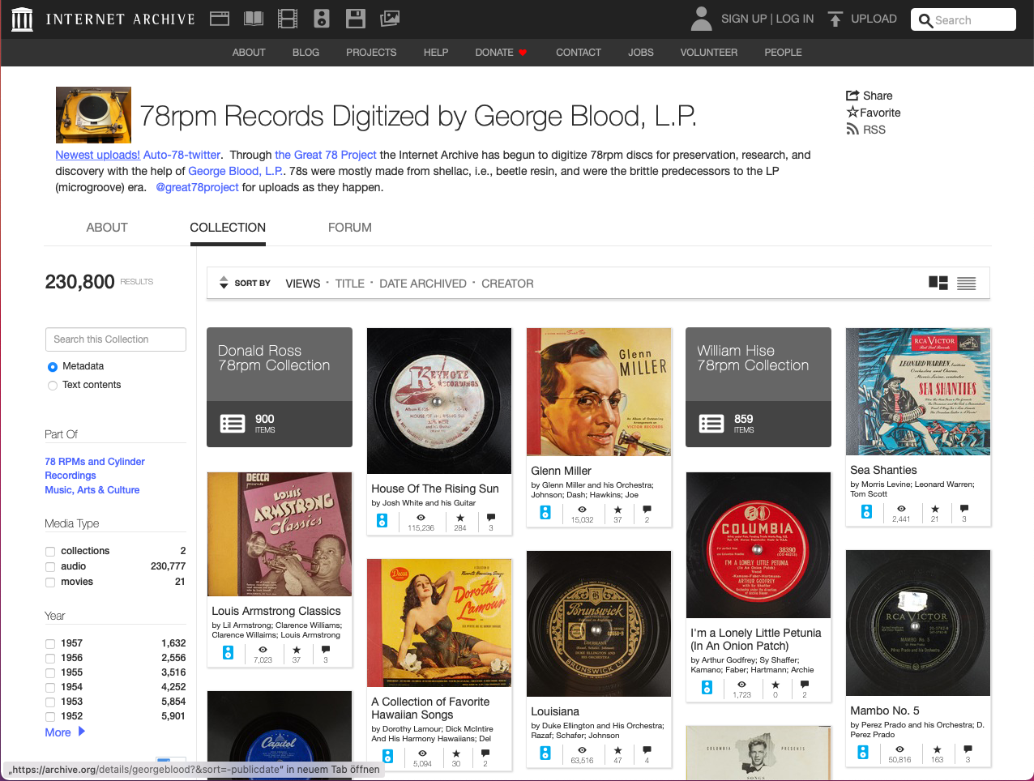Open the Web (Wayback) icon in top bar
This screenshot has width=1034, height=781.
click(220, 19)
